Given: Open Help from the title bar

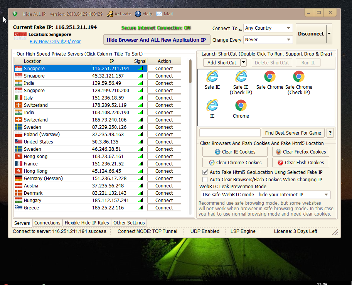Looking at the screenshot, I should click(144, 14).
